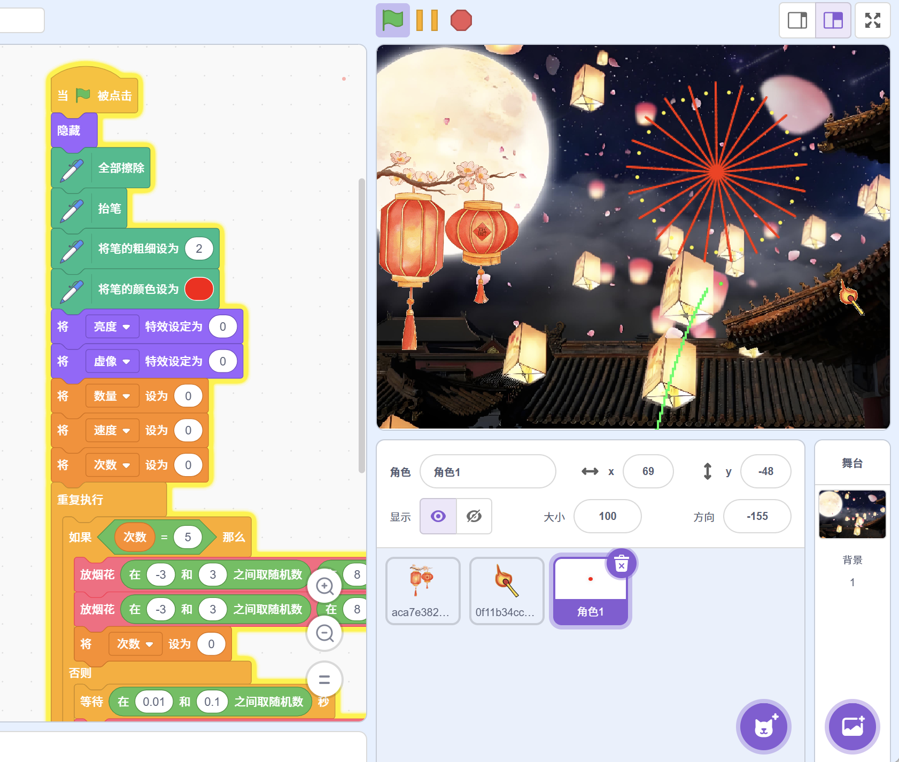Screen dimensions: 899x762
Task: Expand the 速度 variable dropdown
Action: [112, 430]
